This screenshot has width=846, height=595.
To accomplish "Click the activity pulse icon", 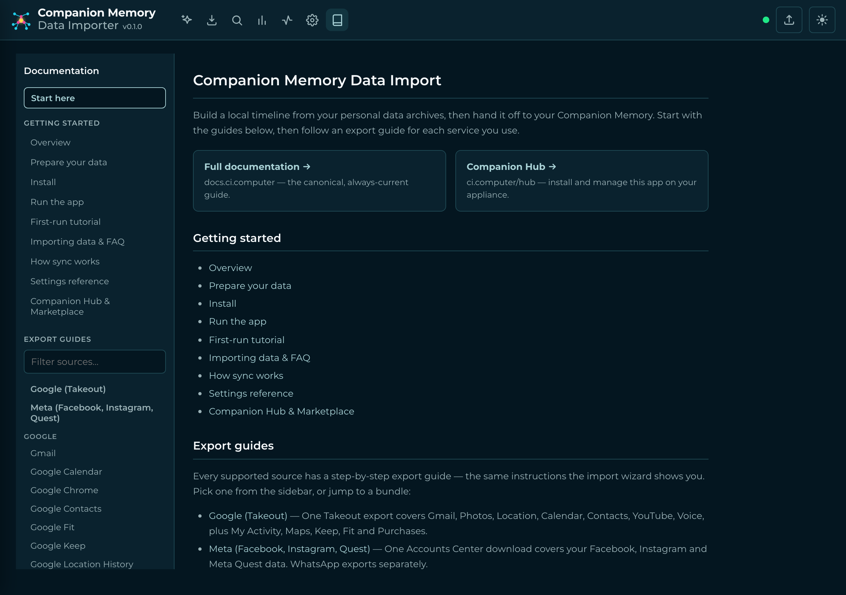I will tap(287, 20).
